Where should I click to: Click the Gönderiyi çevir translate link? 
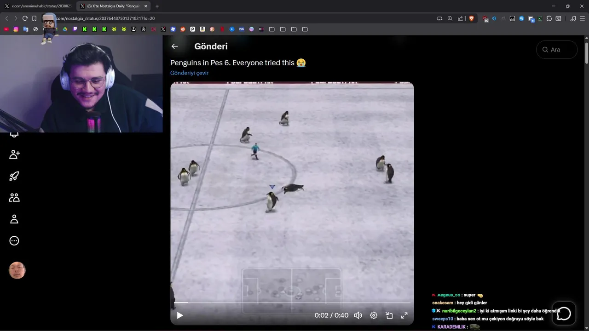(189, 73)
